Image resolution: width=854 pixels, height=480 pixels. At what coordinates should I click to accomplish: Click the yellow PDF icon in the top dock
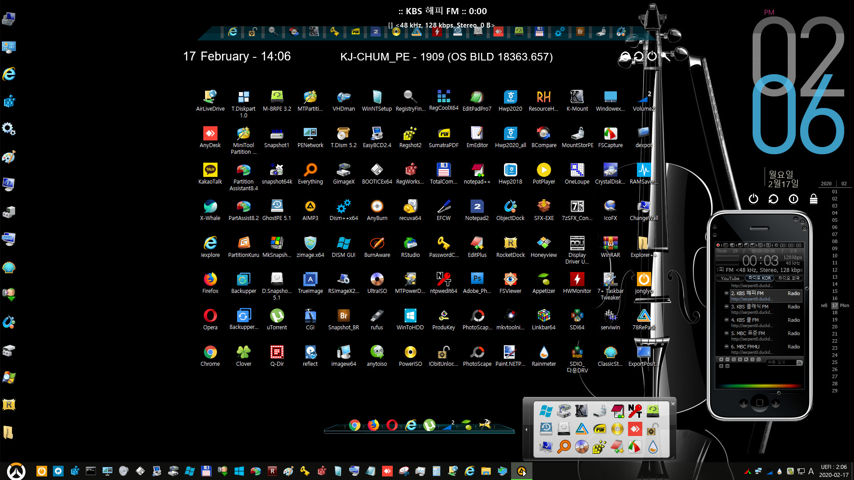(x=355, y=32)
